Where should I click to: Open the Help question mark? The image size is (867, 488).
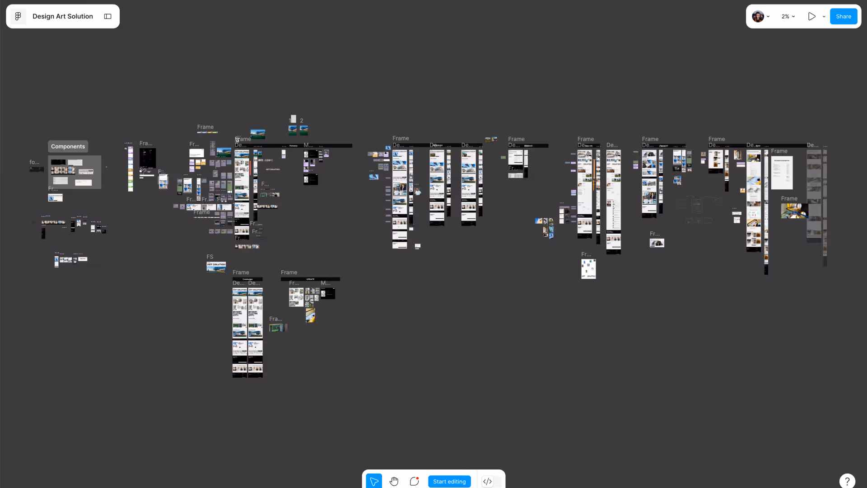click(x=847, y=481)
